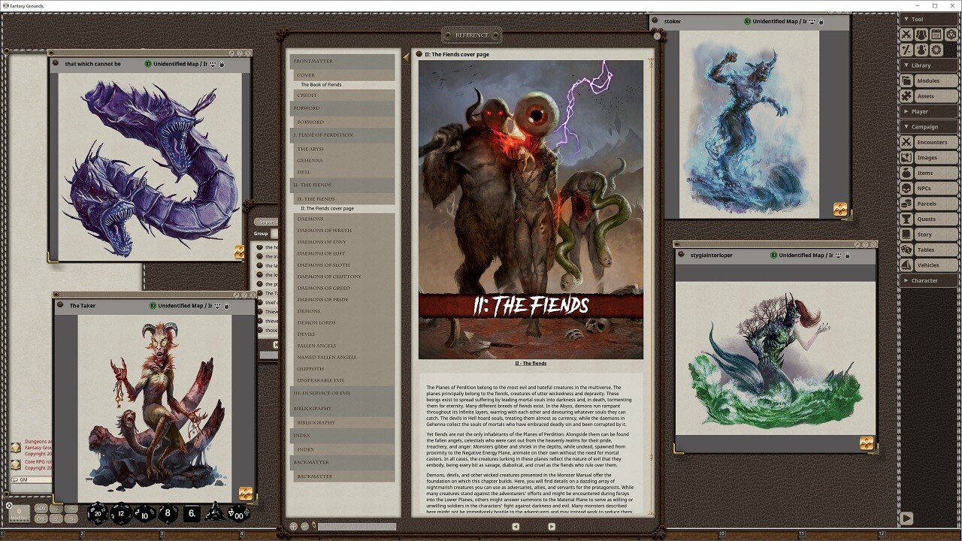This screenshot has height=541, width=962.
Task: Open the Combat Tracker crossed-swords tool icon
Action: coord(906,35)
